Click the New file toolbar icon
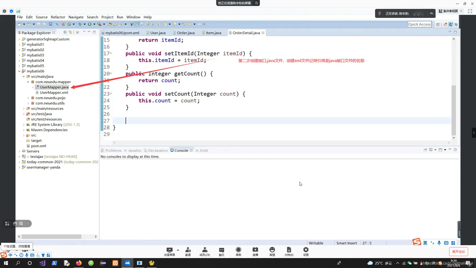The width and height of the screenshot is (476, 268). [x=20, y=24]
